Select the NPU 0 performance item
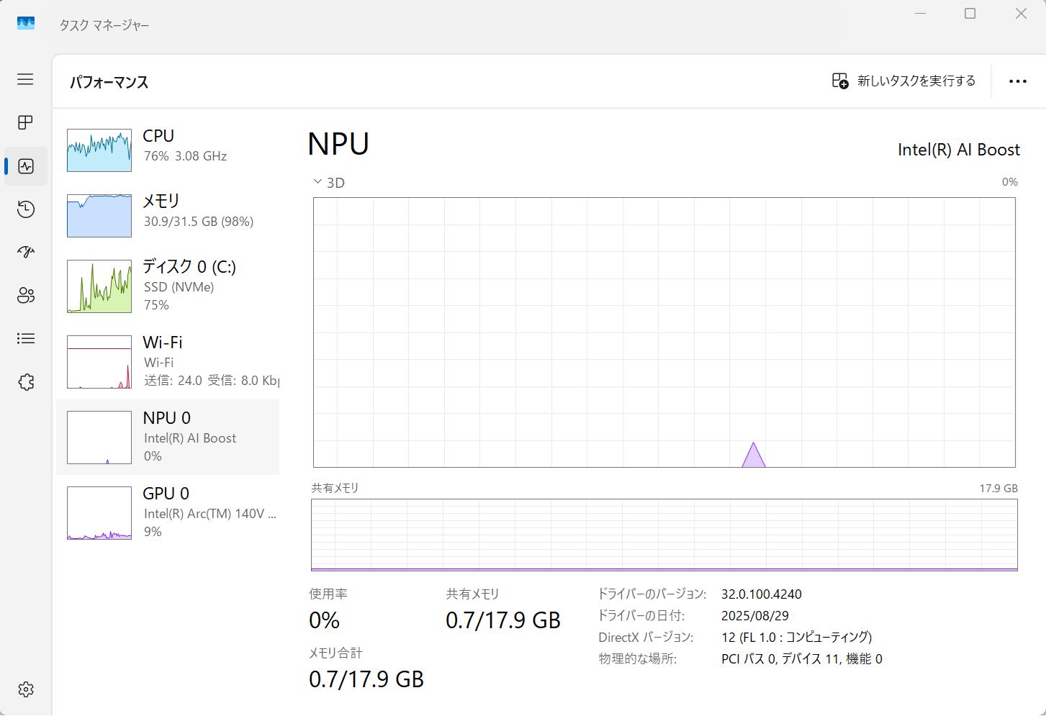This screenshot has width=1046, height=716. tap(168, 438)
